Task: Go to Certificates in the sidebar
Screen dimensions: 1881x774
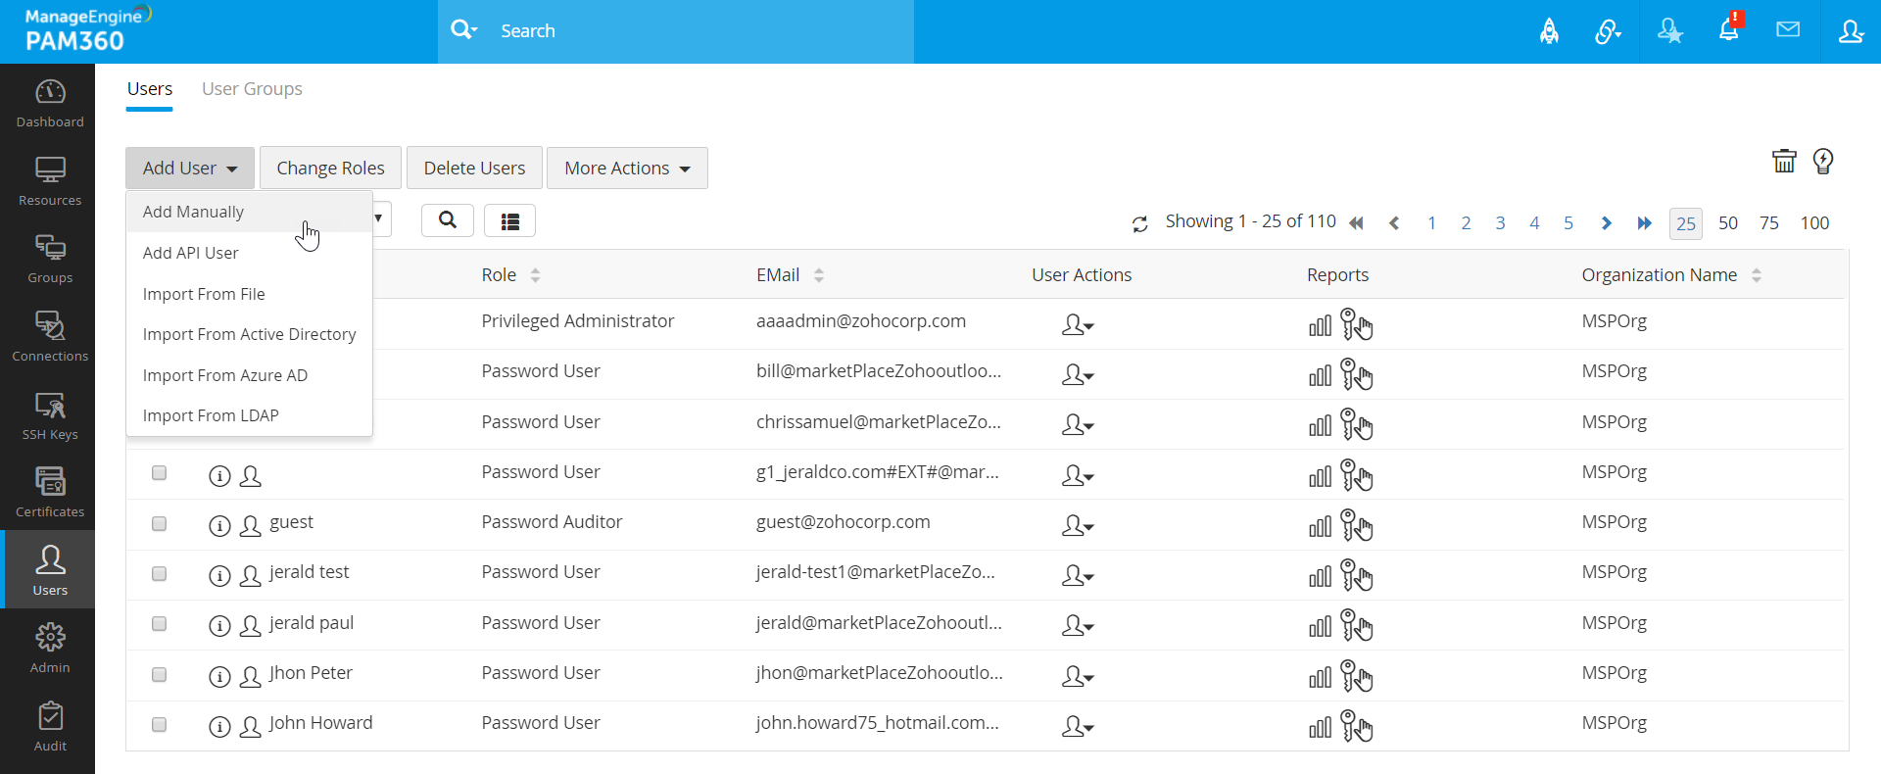Action: pos(50,493)
